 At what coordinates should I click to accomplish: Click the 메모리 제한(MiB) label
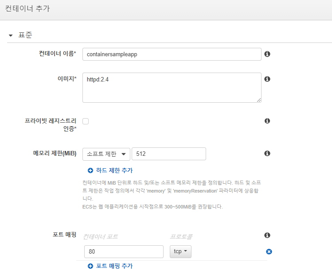[x=55, y=153]
